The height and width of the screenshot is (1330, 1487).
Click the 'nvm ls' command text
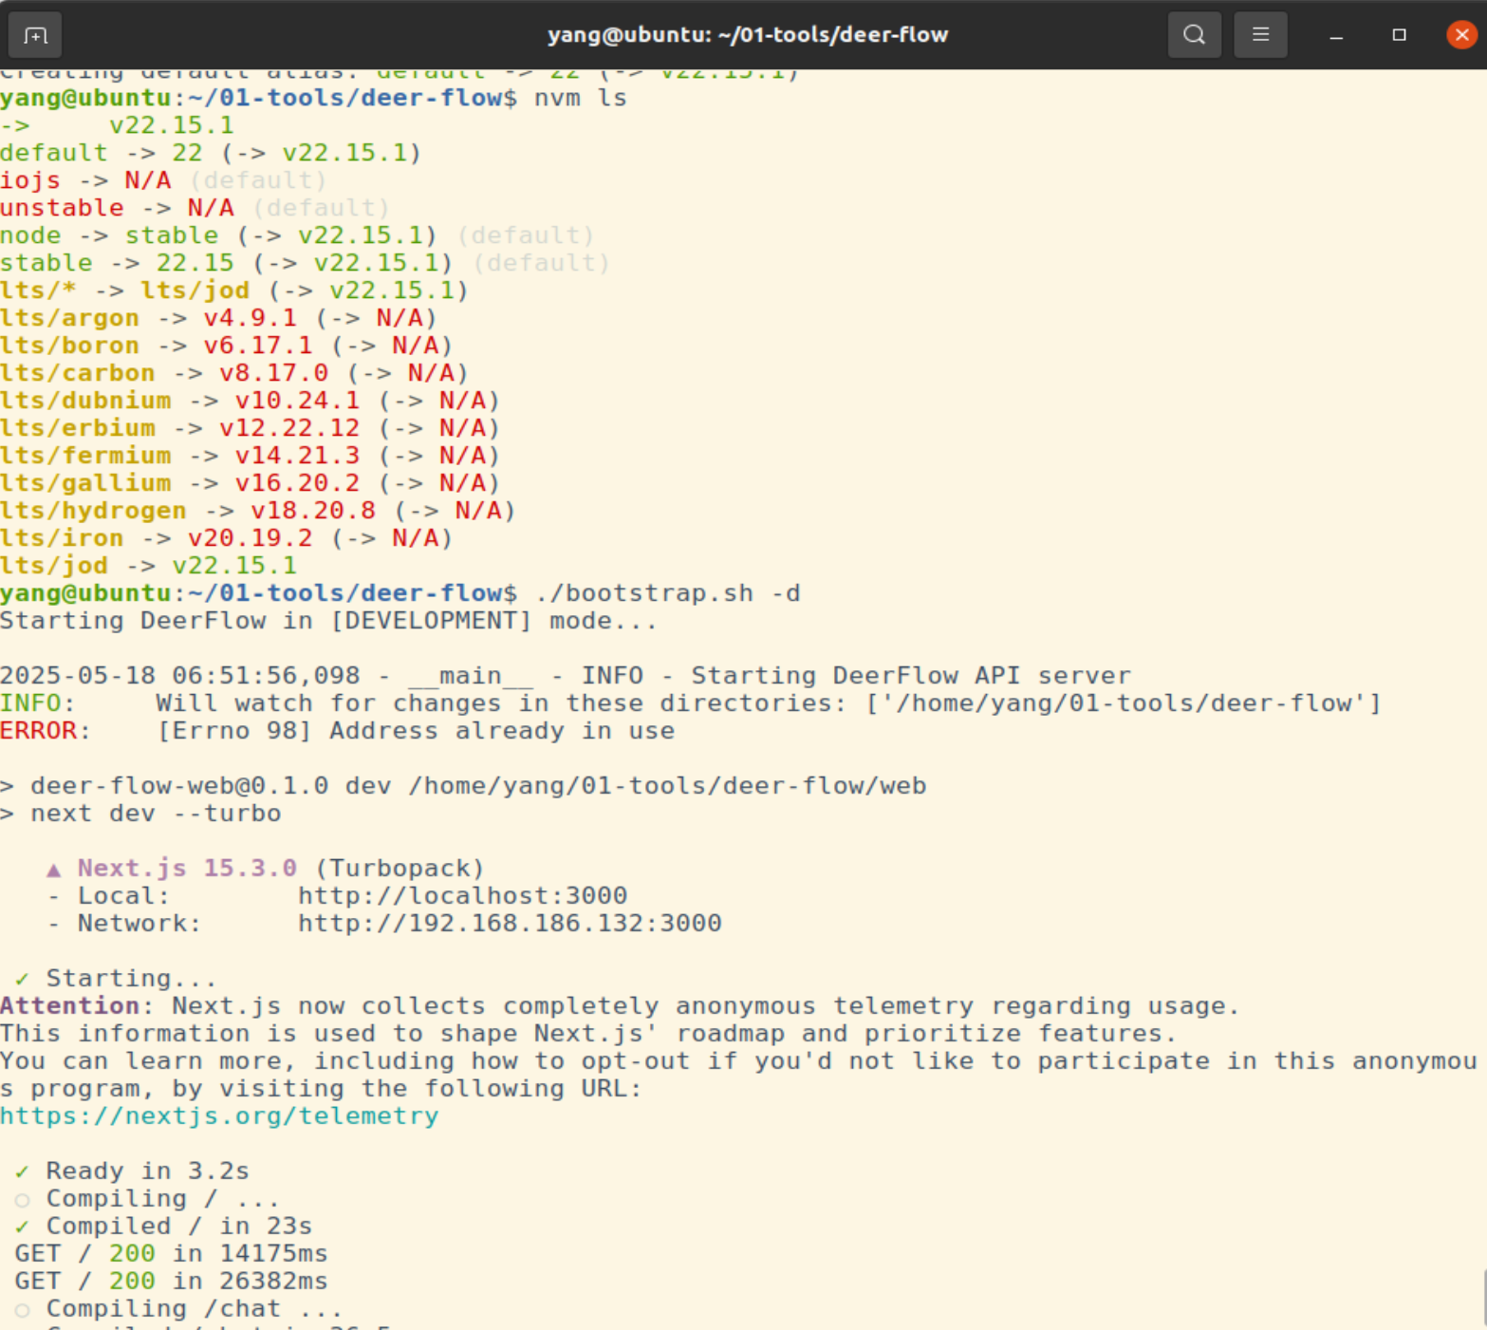pos(580,98)
